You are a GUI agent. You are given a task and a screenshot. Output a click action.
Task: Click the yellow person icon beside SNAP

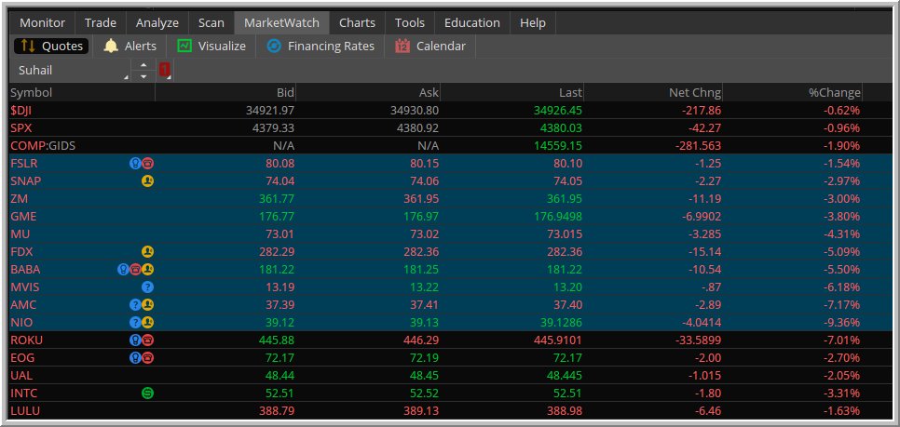(x=147, y=181)
